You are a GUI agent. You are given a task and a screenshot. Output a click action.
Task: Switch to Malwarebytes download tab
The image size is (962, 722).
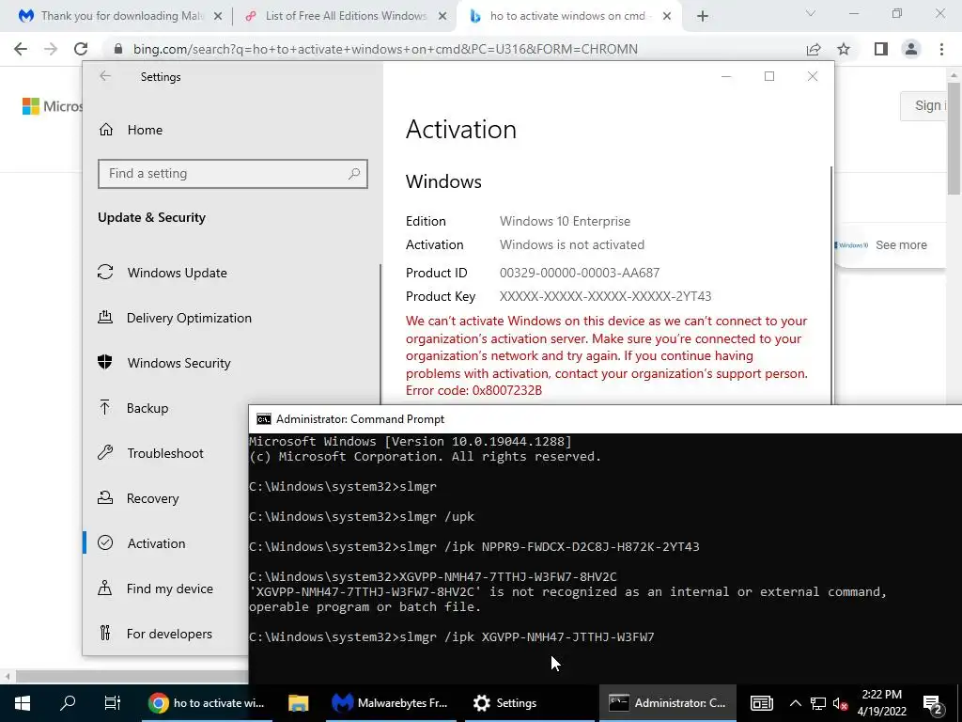pyautogui.click(x=119, y=17)
